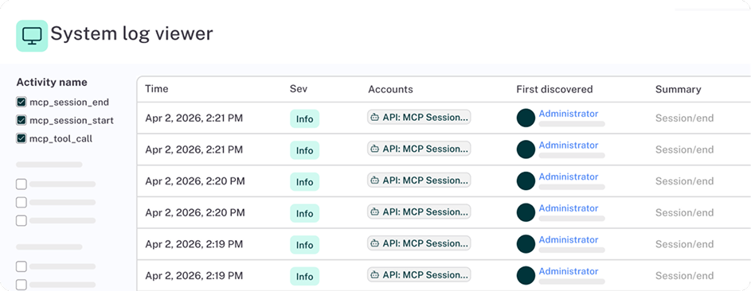Click the robot icon in second 2:20 PM row
Screen dimensions: 751x291
375,211
